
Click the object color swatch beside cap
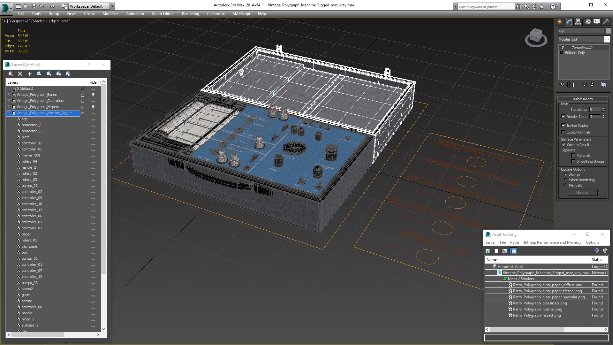pos(608,31)
